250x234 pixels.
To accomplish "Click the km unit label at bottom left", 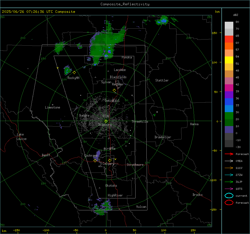I will [4, 231].
